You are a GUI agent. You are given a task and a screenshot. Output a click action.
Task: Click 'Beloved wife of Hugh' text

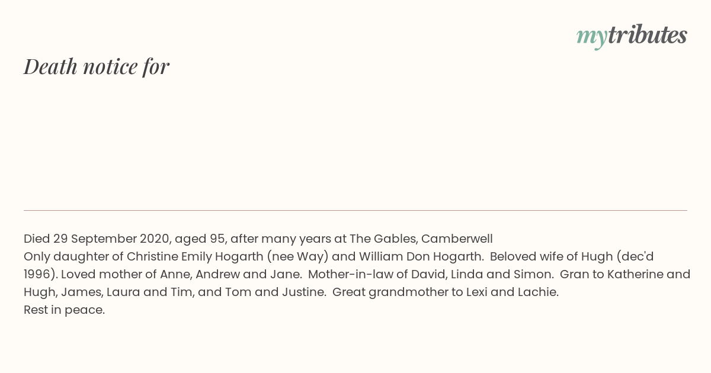(551, 257)
